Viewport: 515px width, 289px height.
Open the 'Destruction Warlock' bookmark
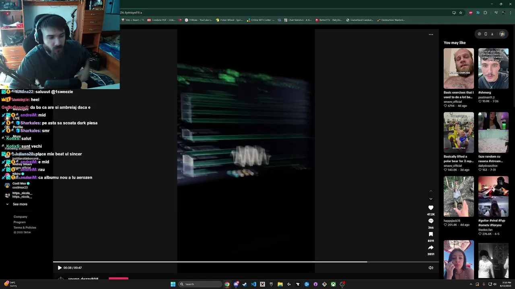coord(391,20)
